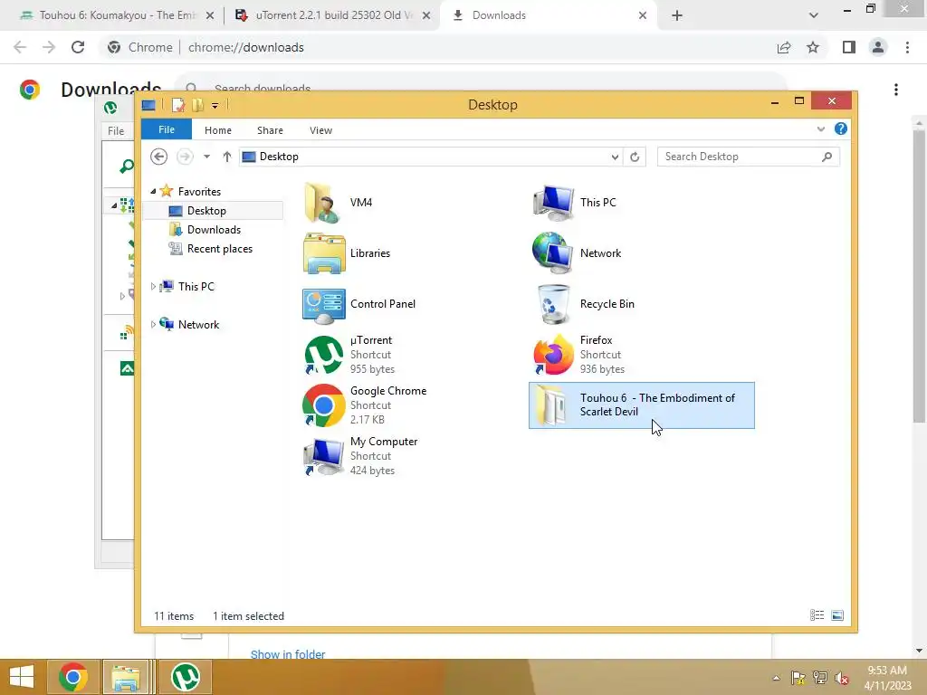This screenshot has height=695, width=927.
Task: Open the VM4 user folder icon
Action: coord(323,203)
